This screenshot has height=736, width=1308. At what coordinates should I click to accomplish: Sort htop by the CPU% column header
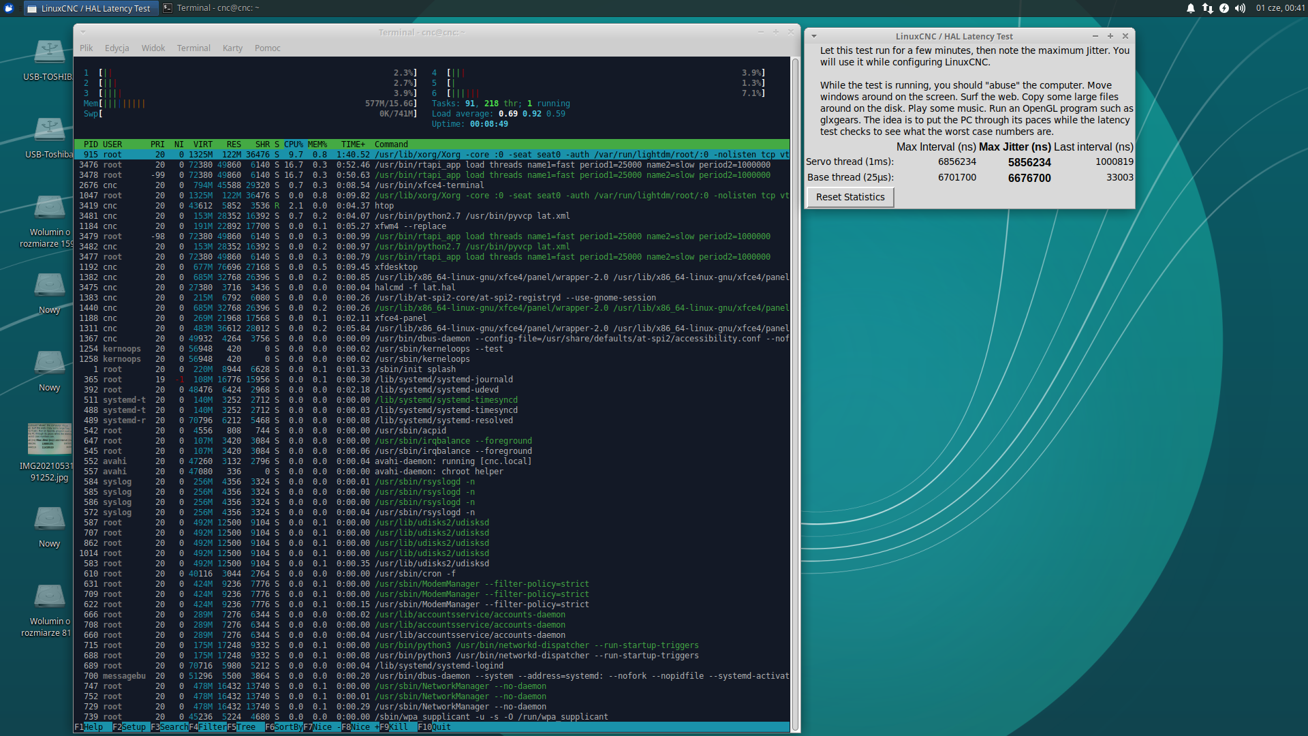[294, 144]
